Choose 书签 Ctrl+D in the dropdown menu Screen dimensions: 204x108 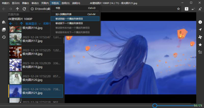tap(75, 8)
